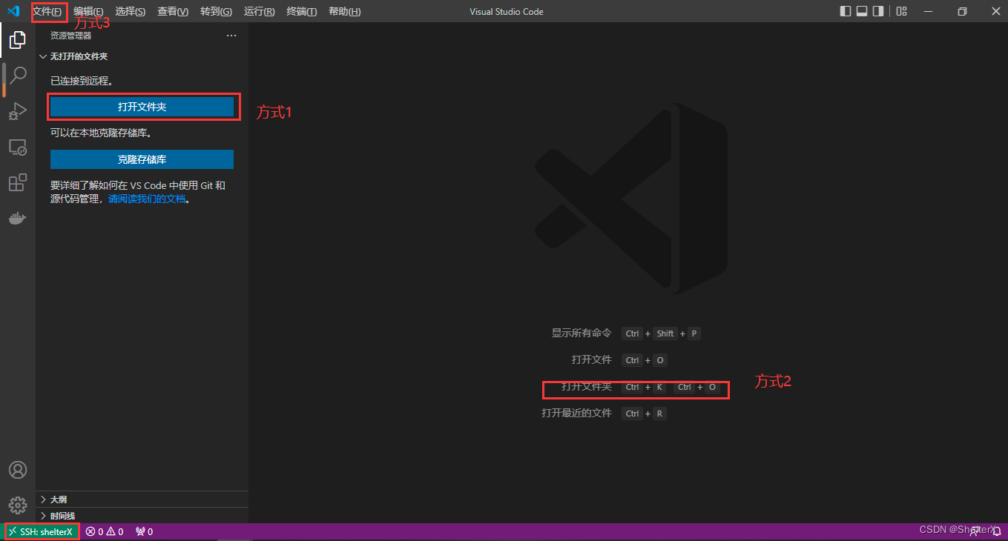Click the 克隆存储库 button
Screen dimensions: 1008x541
[142, 159]
